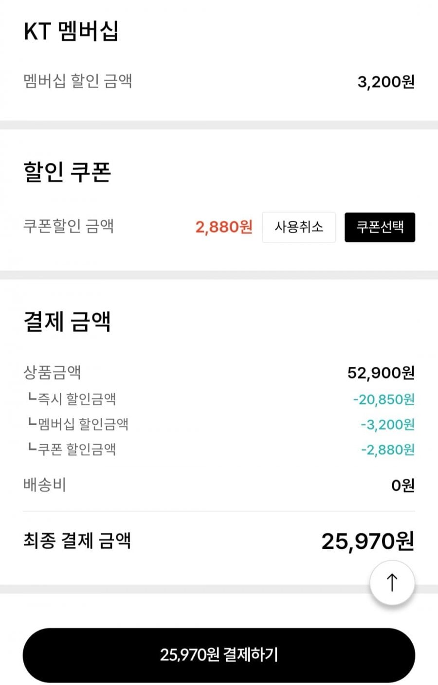Tap the 배송비 shipping fee label

tap(45, 485)
